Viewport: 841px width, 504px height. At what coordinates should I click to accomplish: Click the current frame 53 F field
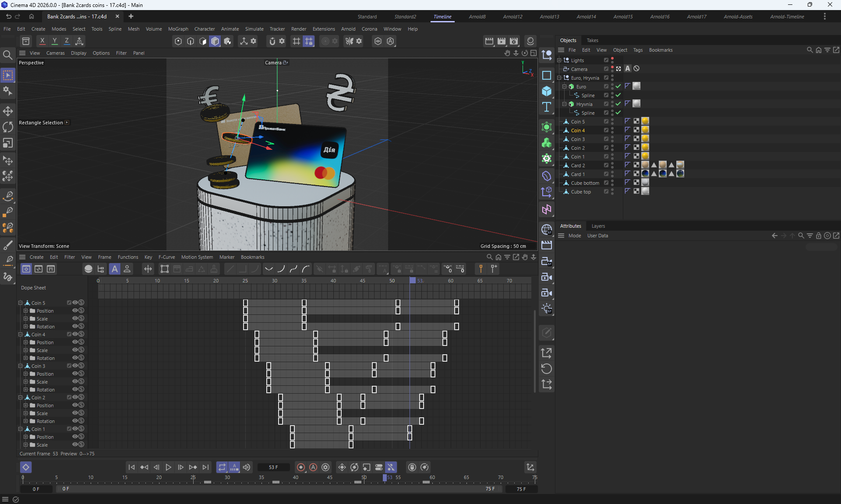pyautogui.click(x=273, y=467)
